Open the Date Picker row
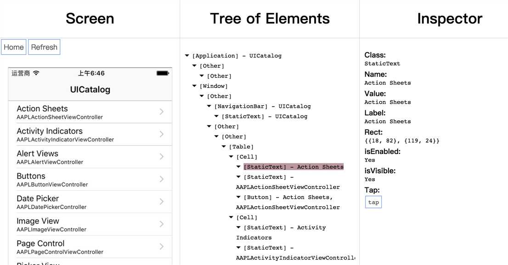 coord(90,202)
